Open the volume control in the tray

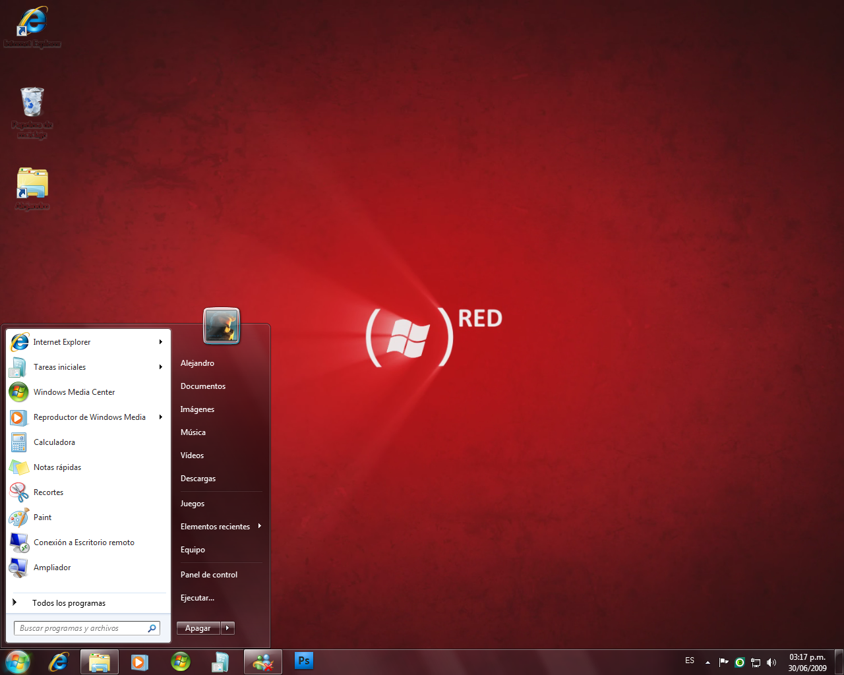[771, 662]
